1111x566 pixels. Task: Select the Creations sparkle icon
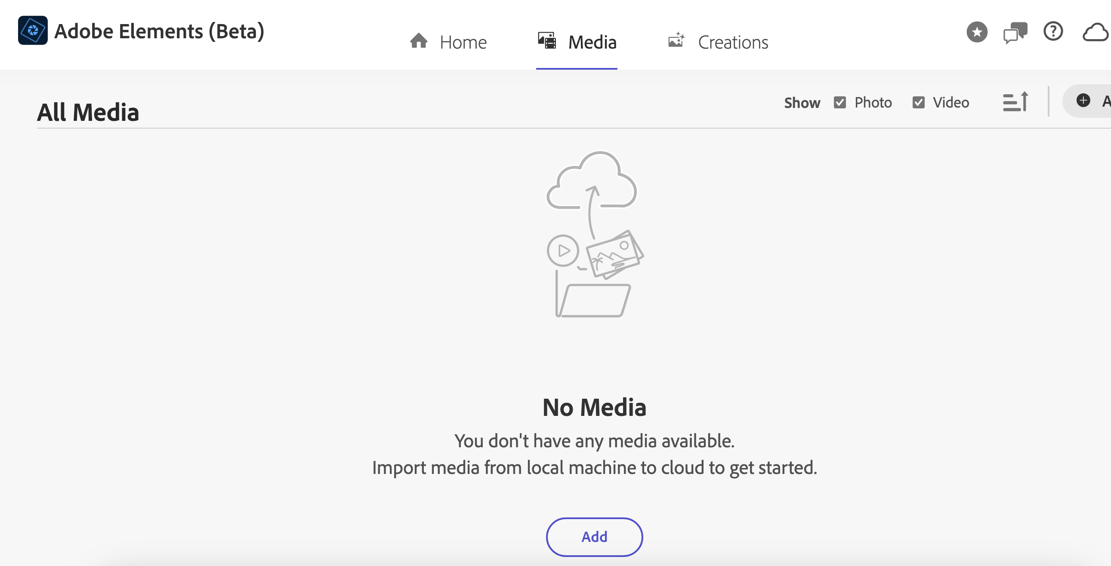tap(676, 40)
